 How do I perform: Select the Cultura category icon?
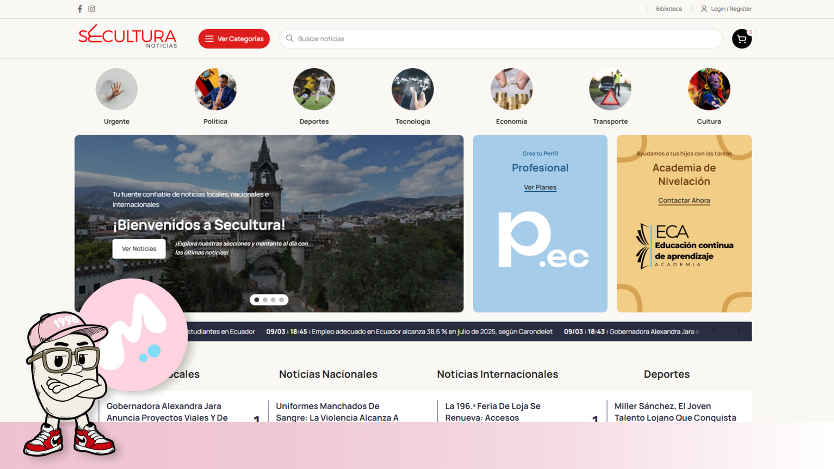pyautogui.click(x=709, y=89)
